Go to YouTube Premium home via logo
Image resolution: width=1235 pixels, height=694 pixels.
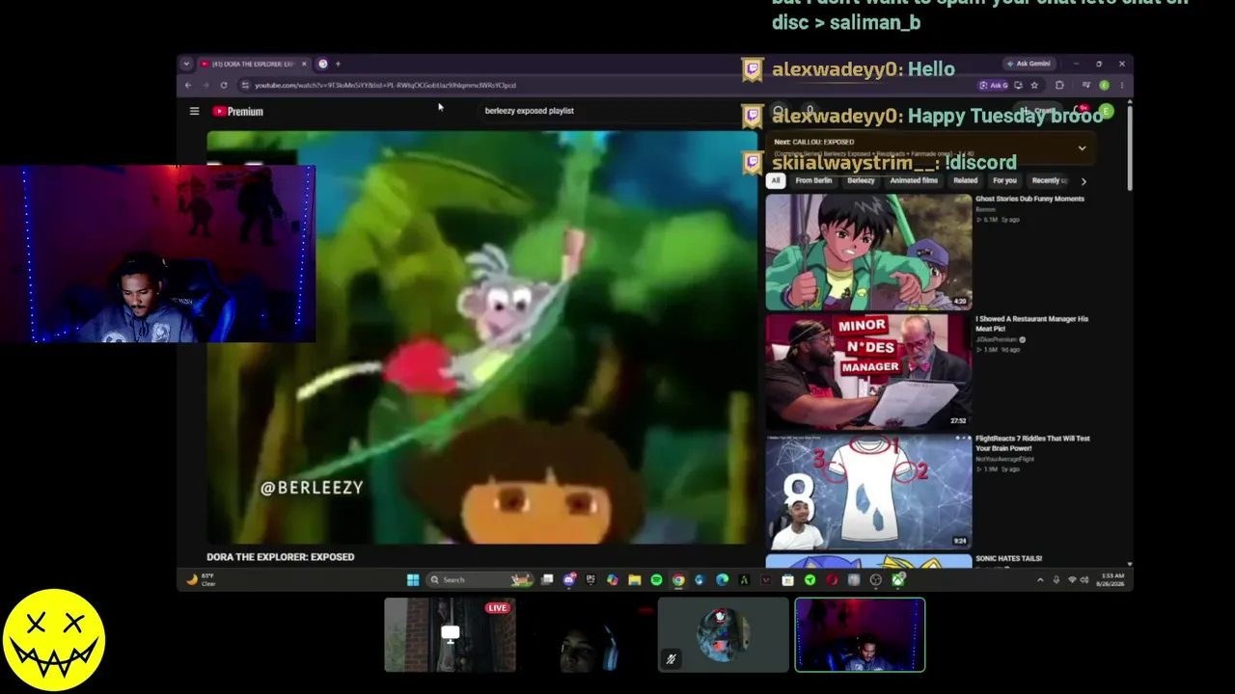[x=238, y=111]
